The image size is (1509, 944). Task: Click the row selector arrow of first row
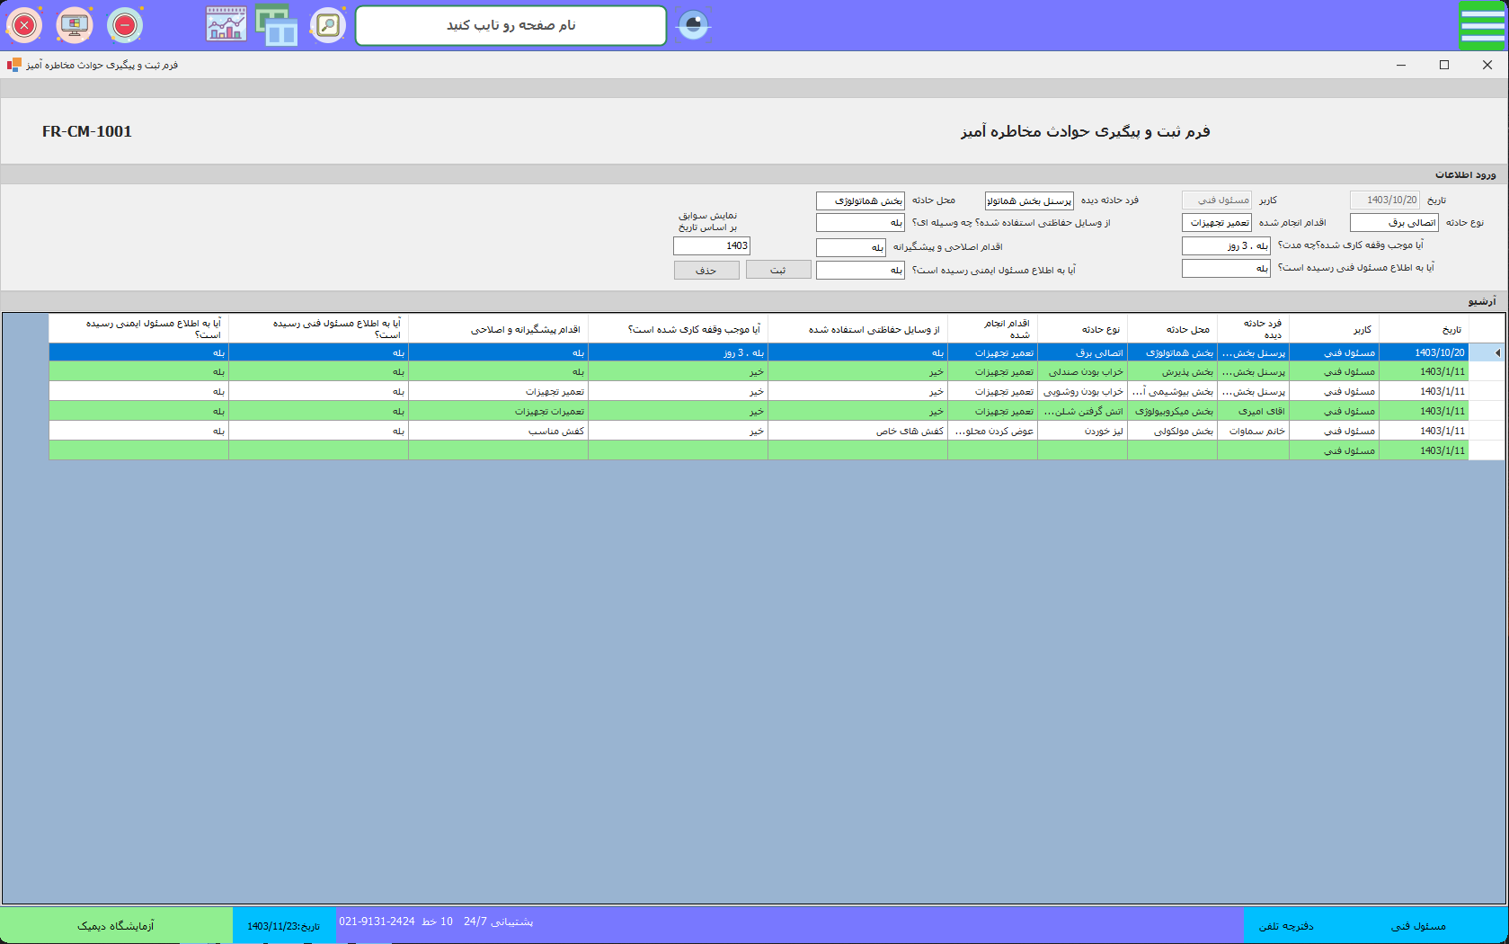(1487, 352)
